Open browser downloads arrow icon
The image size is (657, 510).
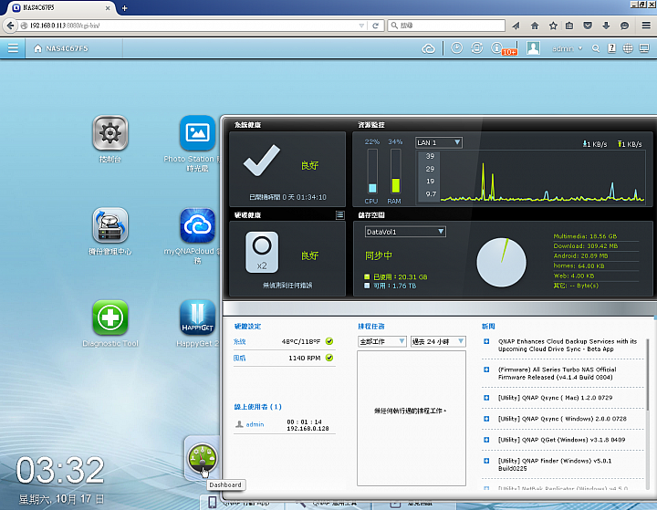(606, 26)
